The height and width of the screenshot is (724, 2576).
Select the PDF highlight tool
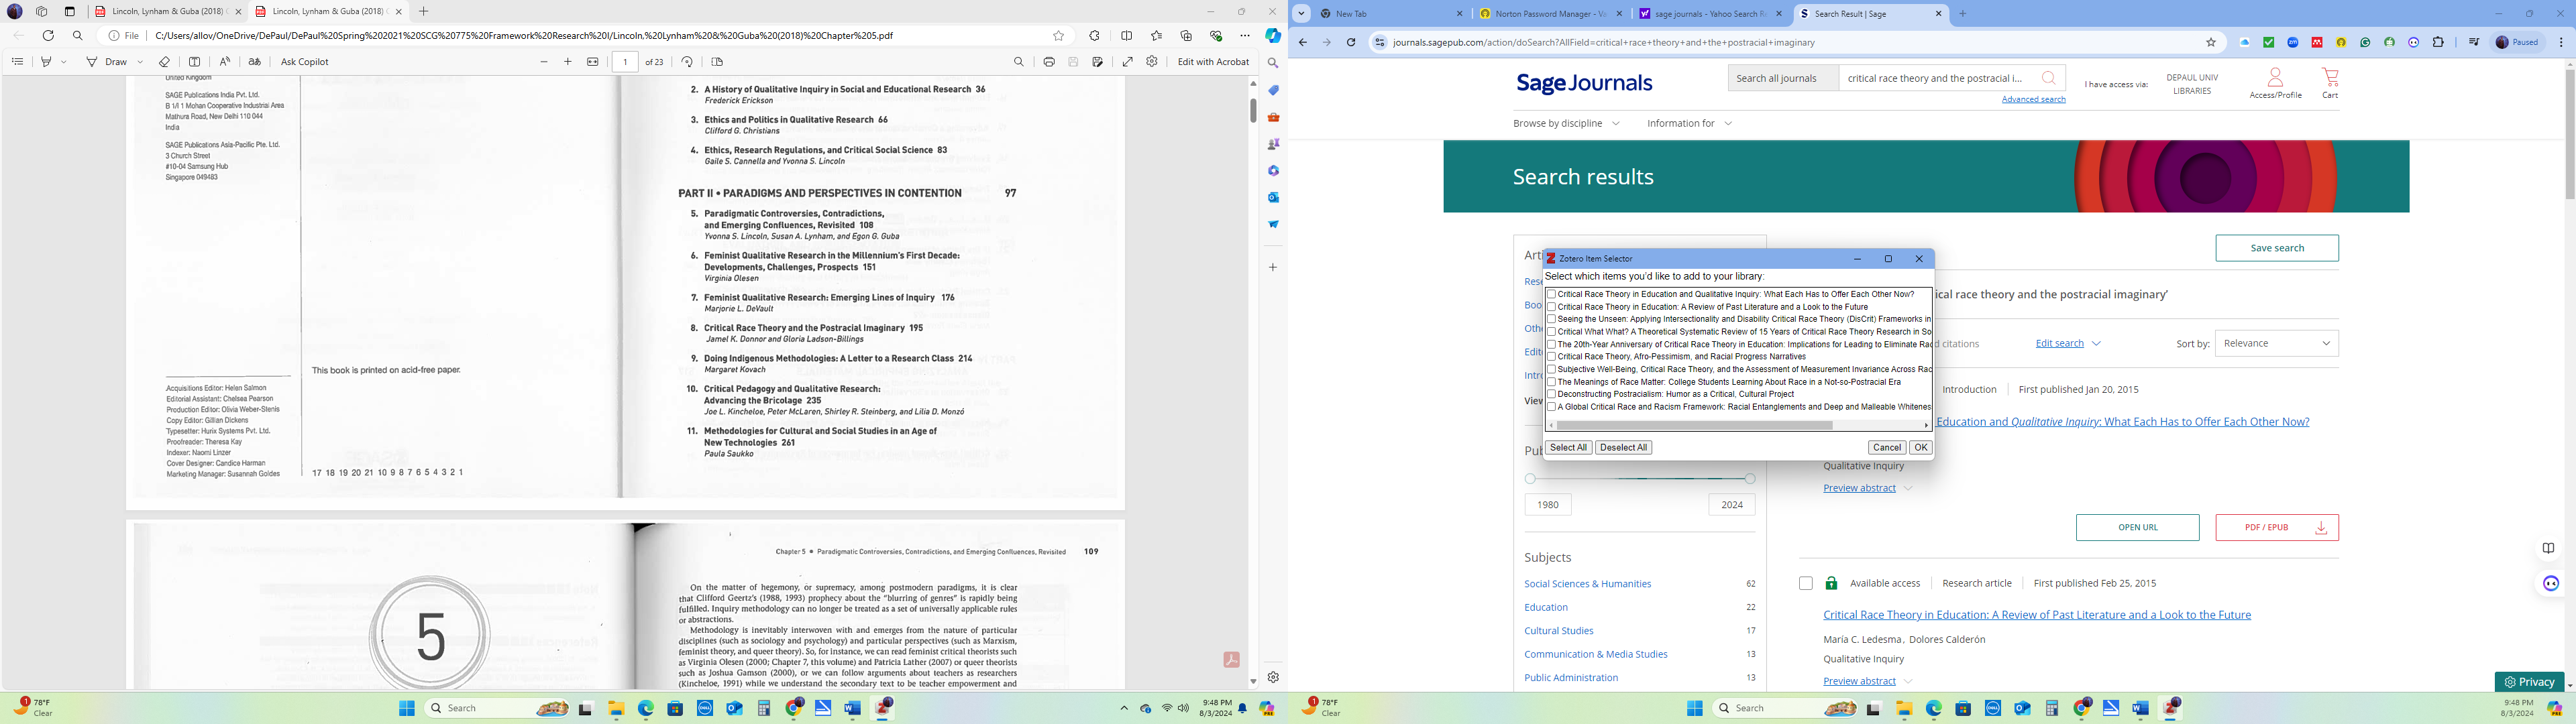46,62
